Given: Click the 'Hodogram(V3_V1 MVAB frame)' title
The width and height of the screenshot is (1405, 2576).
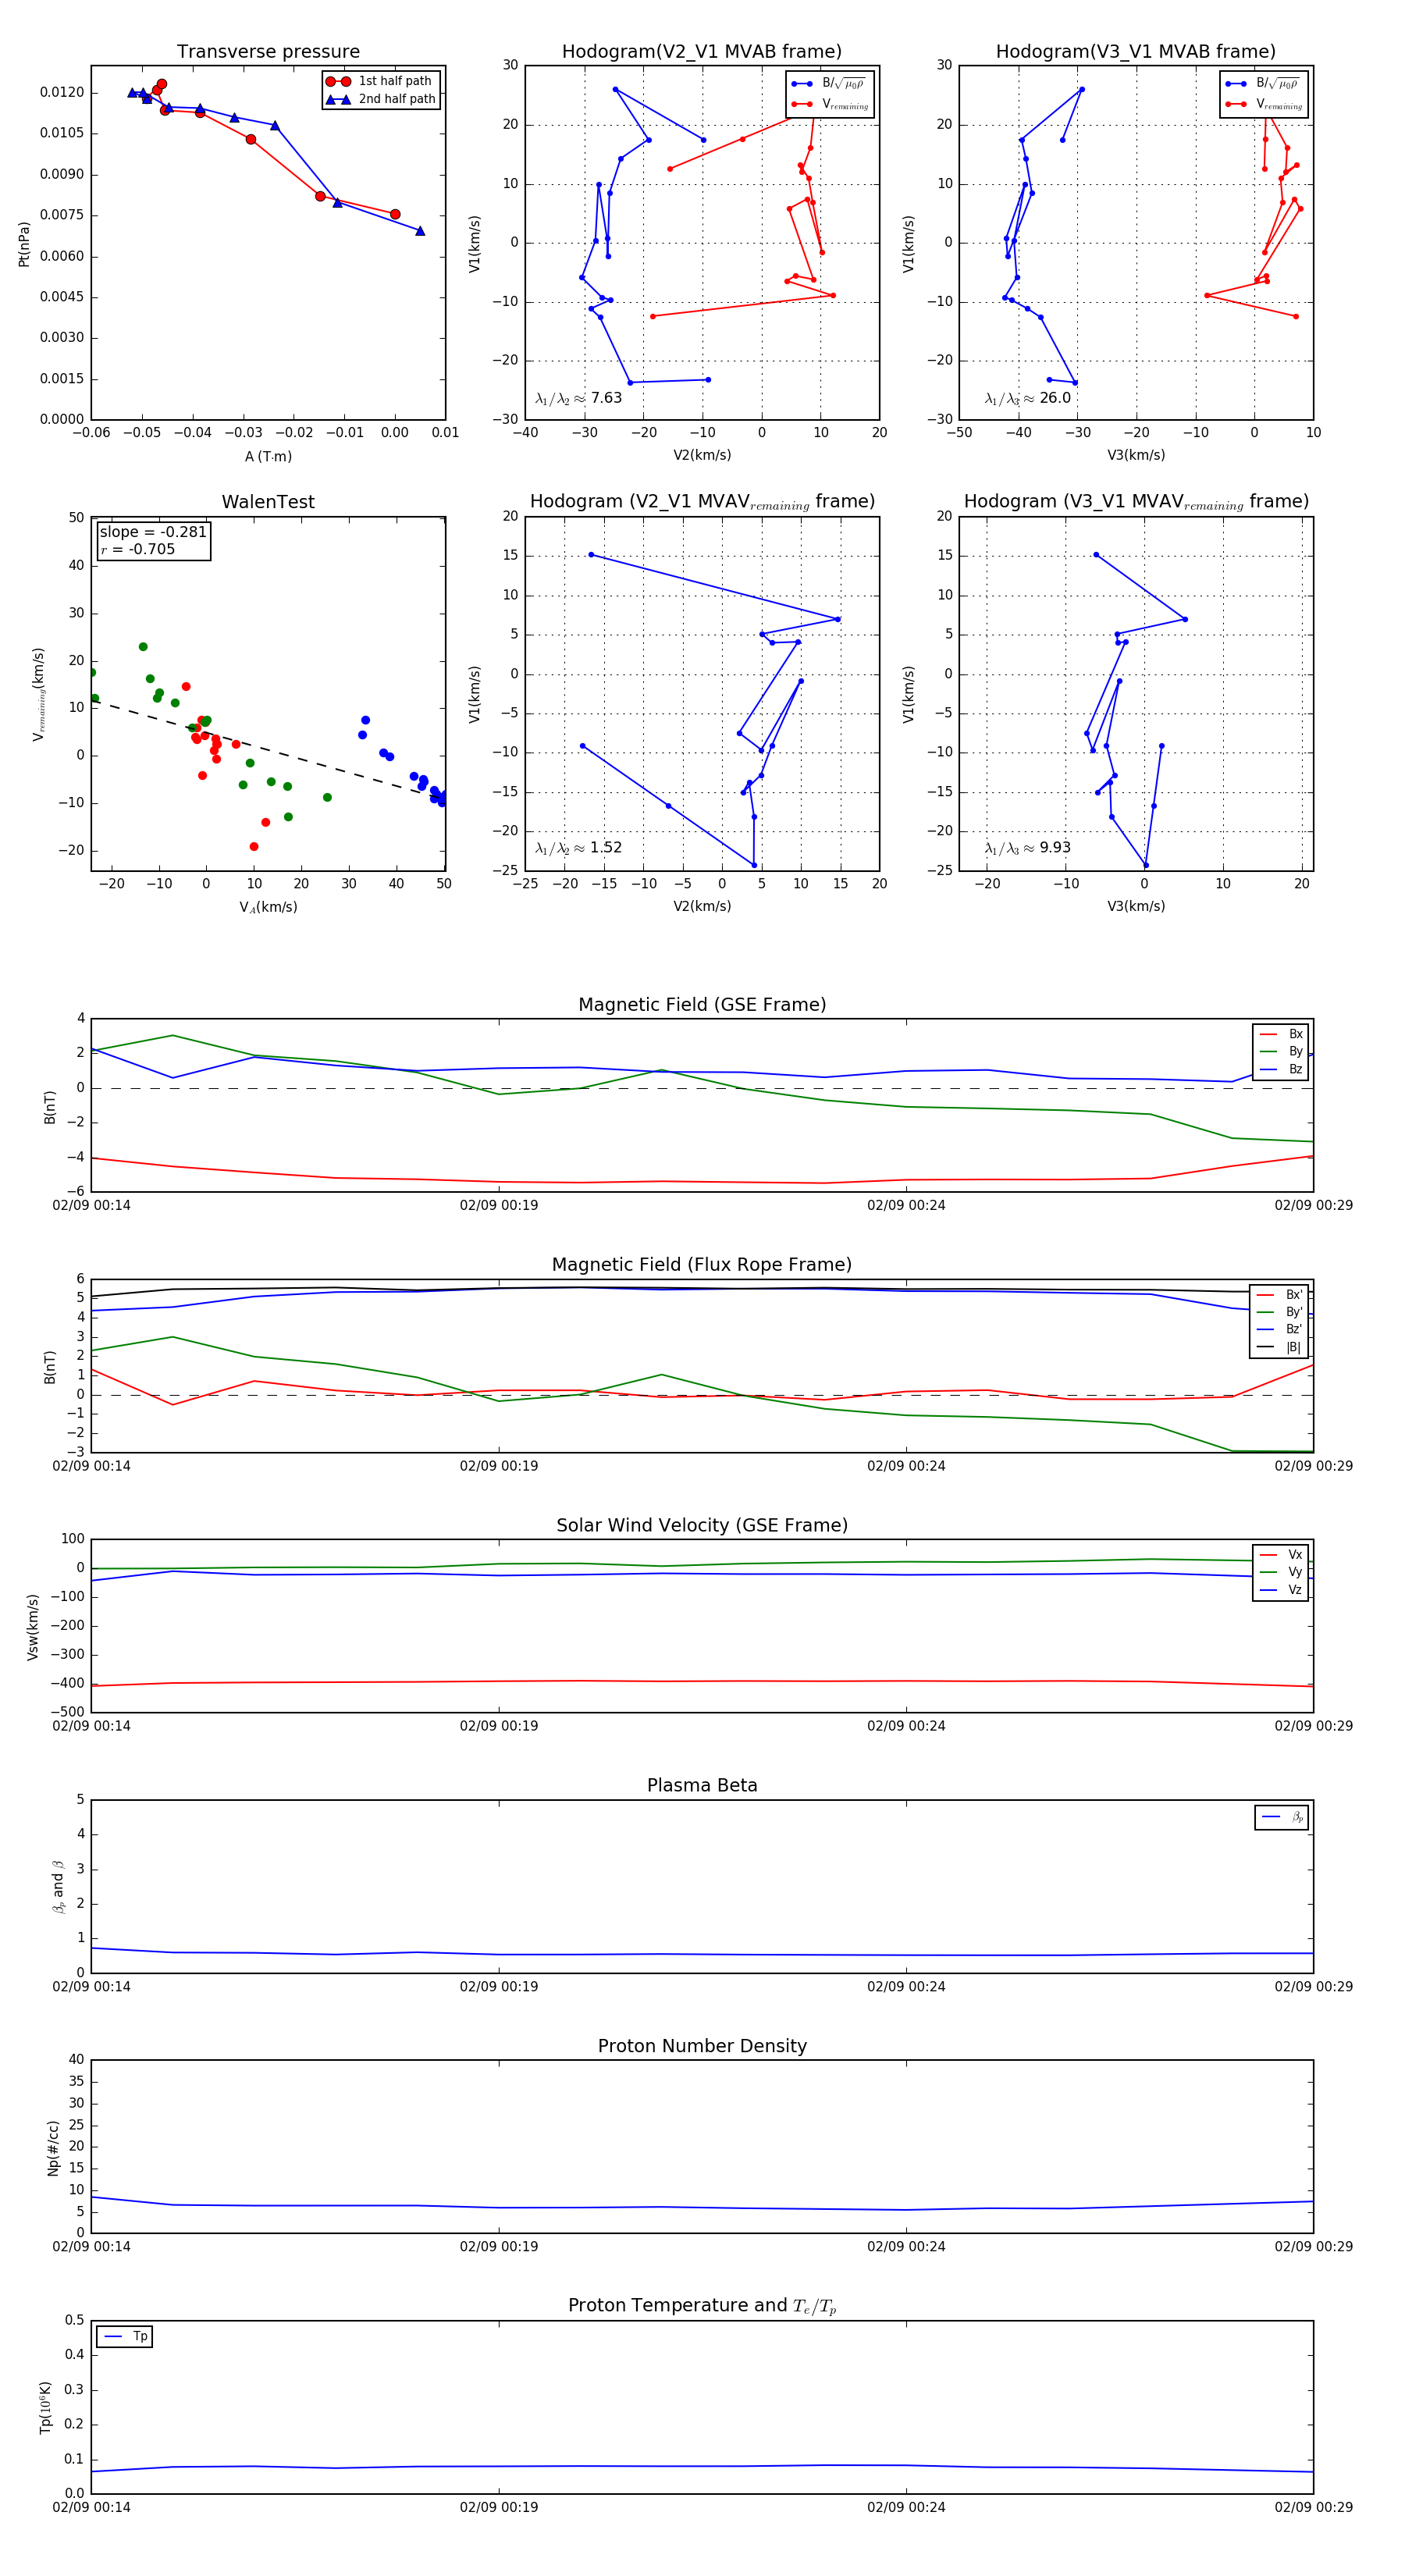Looking at the screenshot, I should point(1136,52).
